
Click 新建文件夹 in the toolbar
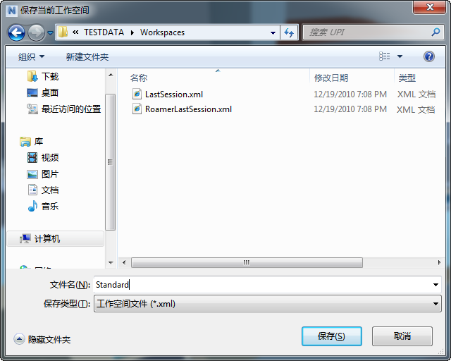click(x=87, y=56)
